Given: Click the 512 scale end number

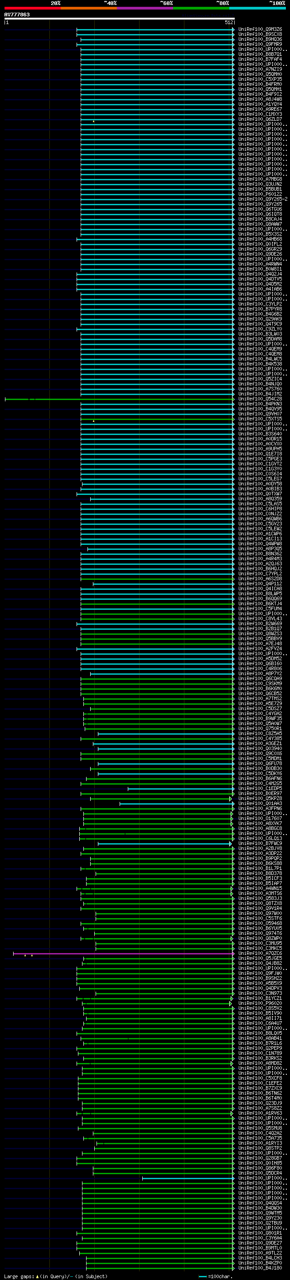Looking at the screenshot, I should 228,22.
